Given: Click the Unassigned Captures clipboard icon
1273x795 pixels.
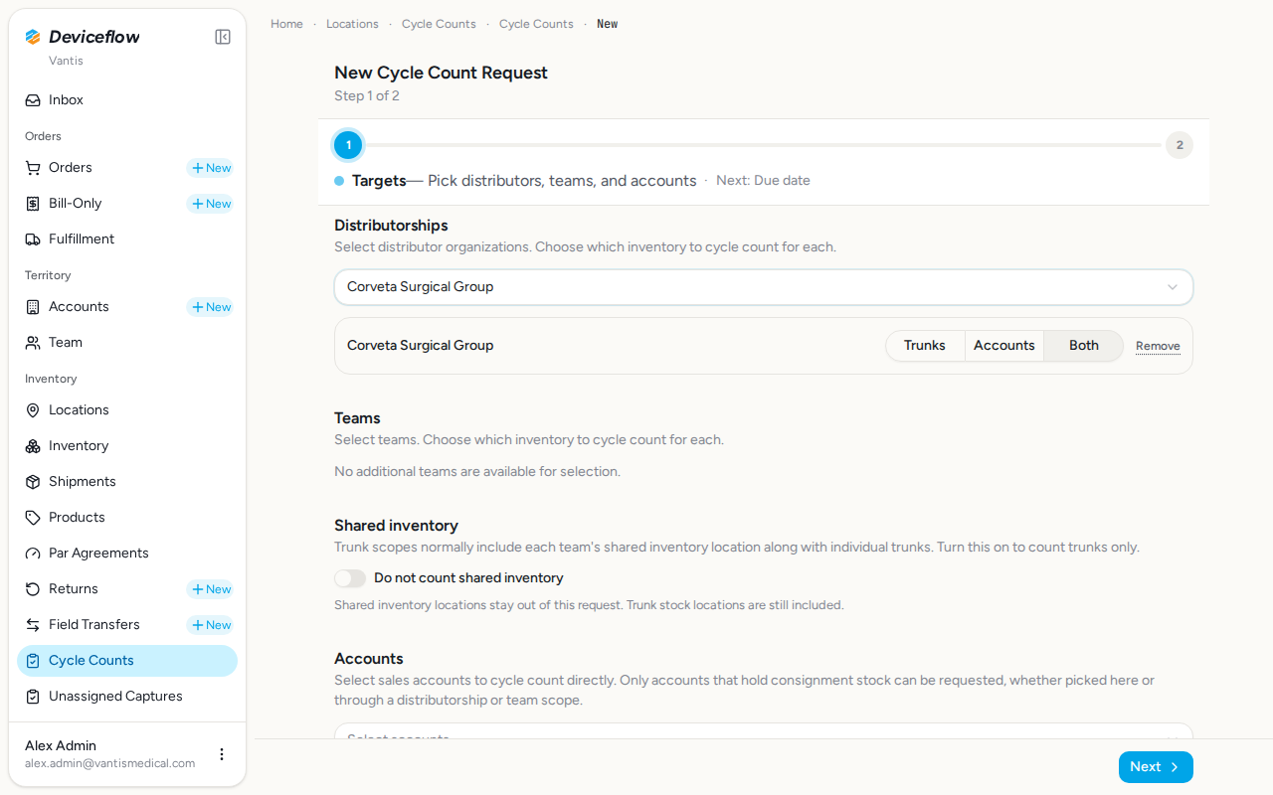Looking at the screenshot, I should pos(33,697).
